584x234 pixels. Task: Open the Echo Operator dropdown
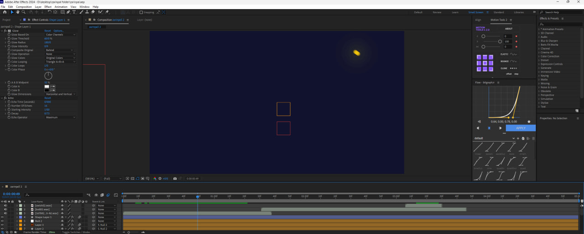pyautogui.click(x=61, y=117)
